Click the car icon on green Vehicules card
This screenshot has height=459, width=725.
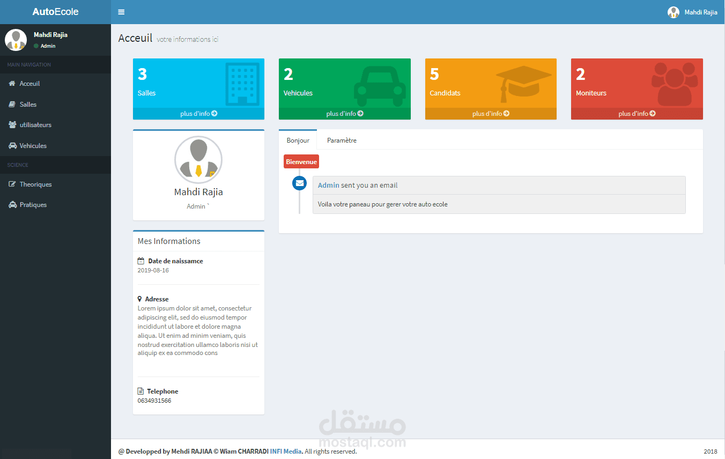(x=380, y=86)
